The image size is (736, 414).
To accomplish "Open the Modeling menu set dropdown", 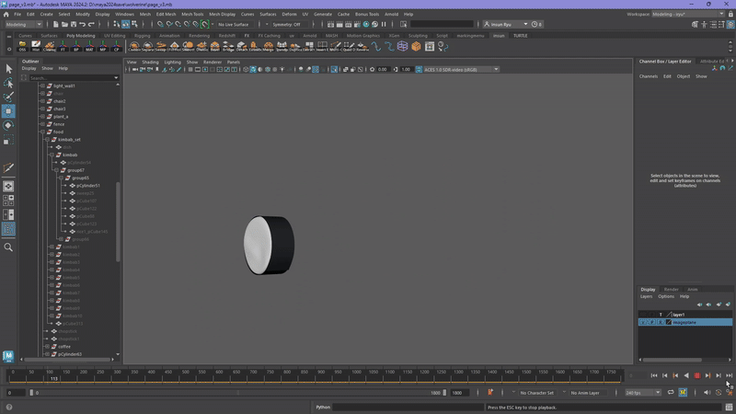I will click(x=24, y=25).
